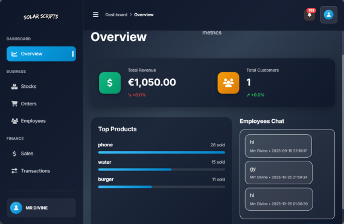344x224 pixels.
Task: Click the red revenue trend arrow
Action: pos(130,95)
